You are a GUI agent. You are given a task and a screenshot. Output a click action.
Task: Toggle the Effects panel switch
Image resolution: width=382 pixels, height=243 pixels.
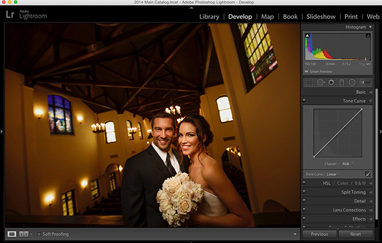click(x=304, y=219)
